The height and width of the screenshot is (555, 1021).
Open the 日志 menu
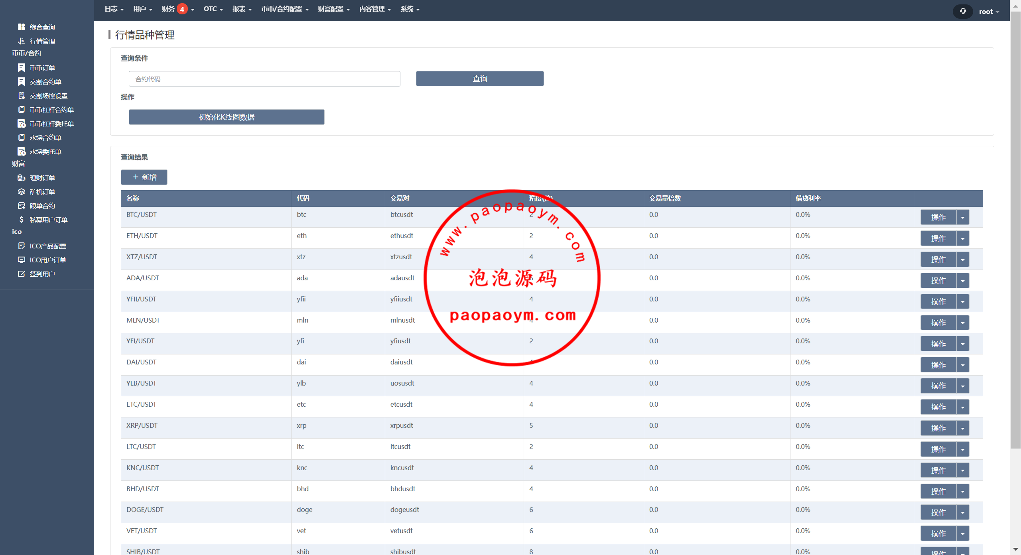click(x=114, y=9)
